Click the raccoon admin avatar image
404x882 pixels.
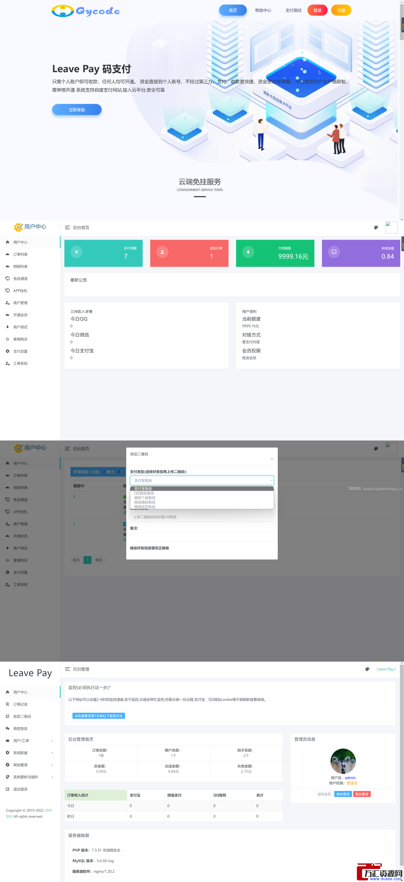(x=343, y=761)
